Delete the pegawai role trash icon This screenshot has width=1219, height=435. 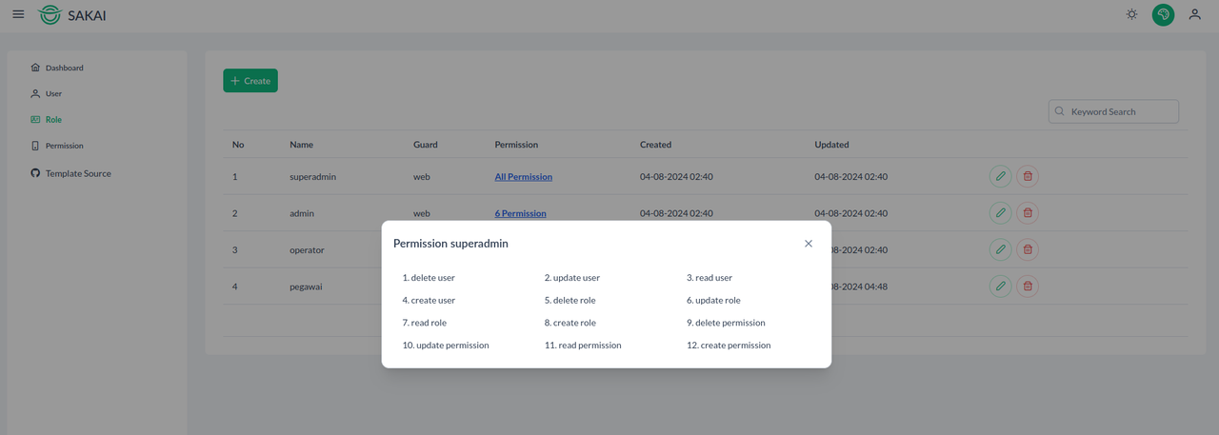coord(1027,286)
